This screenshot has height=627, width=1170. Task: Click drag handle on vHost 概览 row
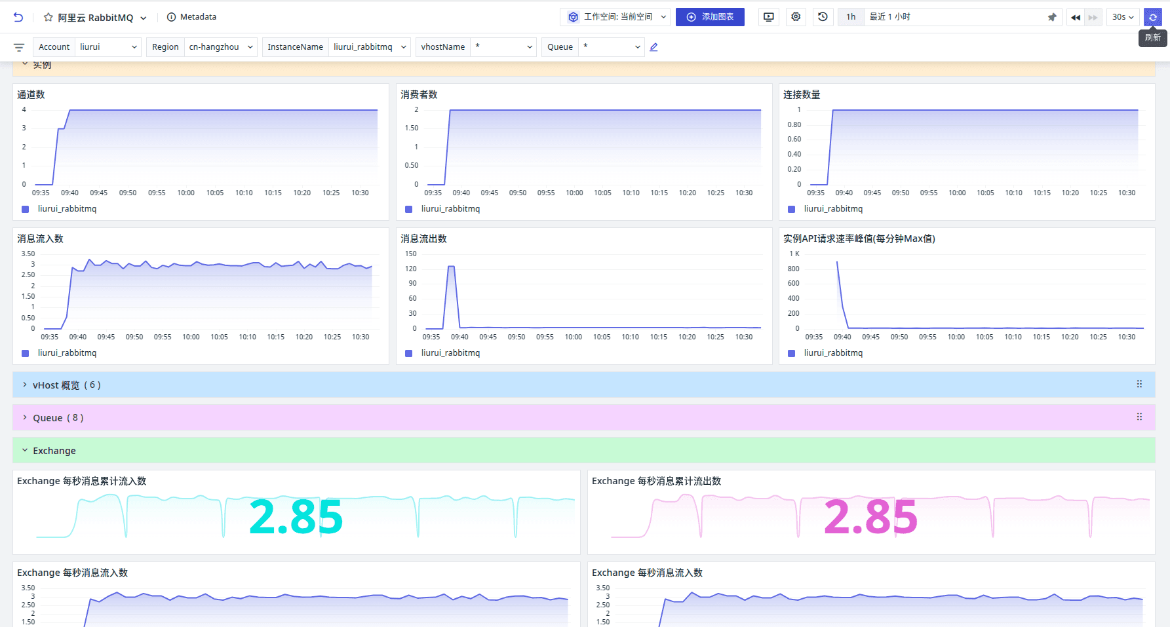[x=1139, y=385]
